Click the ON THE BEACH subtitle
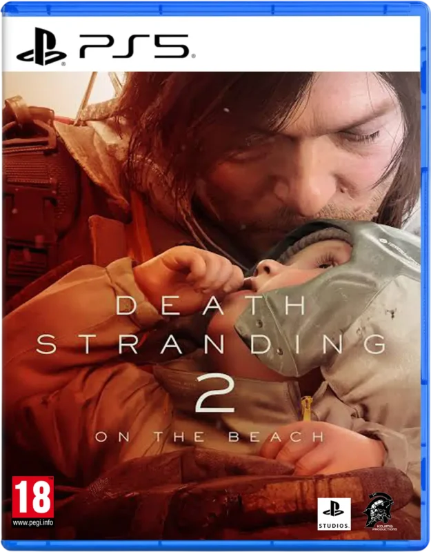431x552 pixels. coord(209,437)
